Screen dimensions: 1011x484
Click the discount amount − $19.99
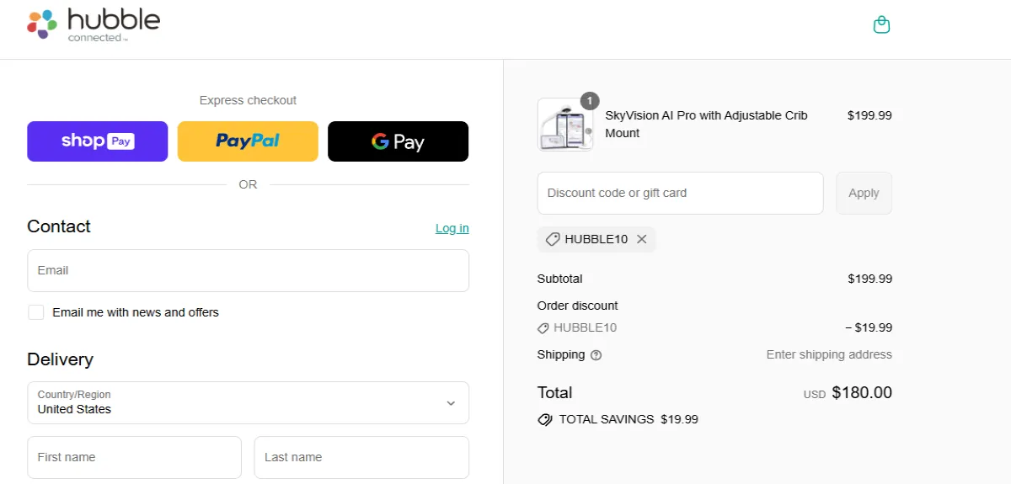869,327
